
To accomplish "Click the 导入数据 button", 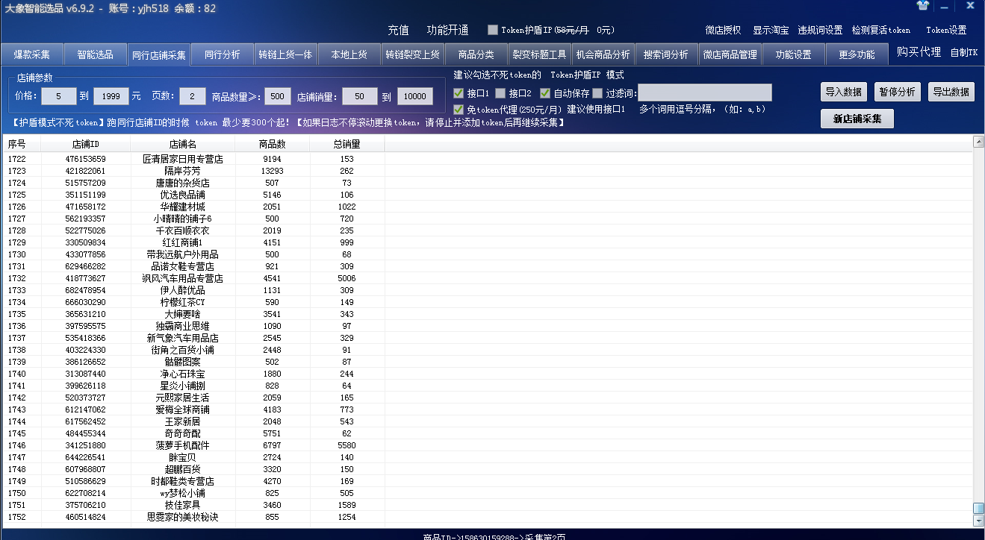I will pyautogui.click(x=843, y=92).
